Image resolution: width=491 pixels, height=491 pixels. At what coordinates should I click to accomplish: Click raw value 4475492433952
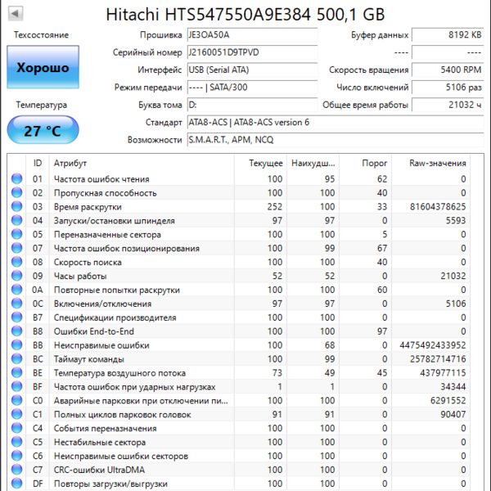tap(433, 345)
